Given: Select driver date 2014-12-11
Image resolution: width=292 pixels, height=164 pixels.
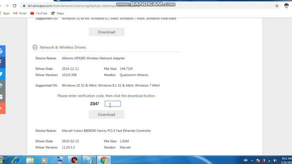Looking at the screenshot, I should click(70, 69).
